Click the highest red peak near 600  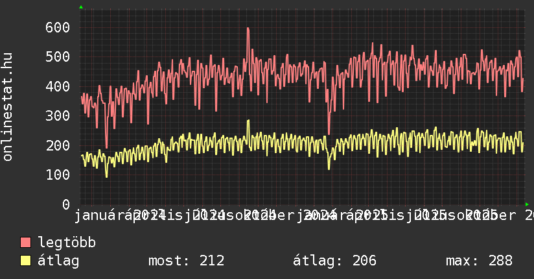(248, 29)
